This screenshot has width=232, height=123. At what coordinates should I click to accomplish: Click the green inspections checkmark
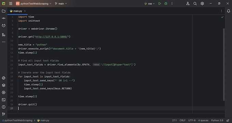click(222, 17)
